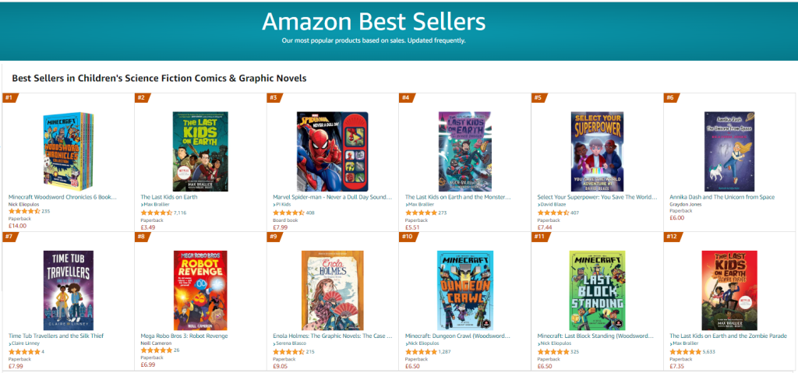This screenshot has width=798, height=373.
Task: Click the £14.00 price link
Action: coord(18,226)
